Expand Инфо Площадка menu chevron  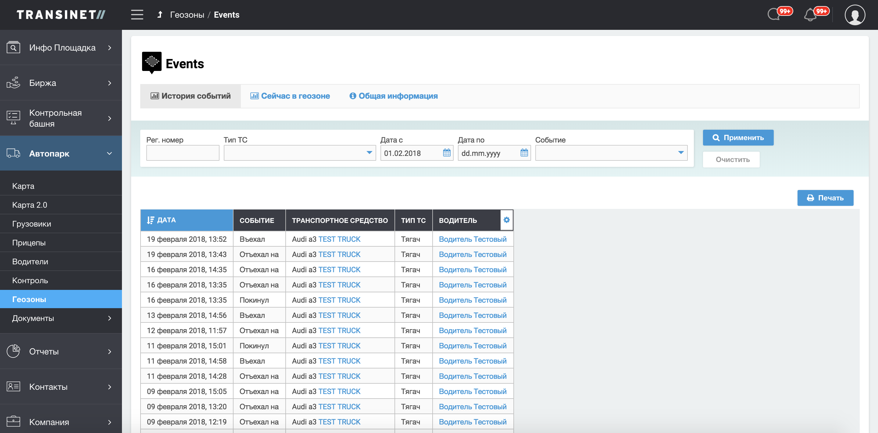point(109,48)
